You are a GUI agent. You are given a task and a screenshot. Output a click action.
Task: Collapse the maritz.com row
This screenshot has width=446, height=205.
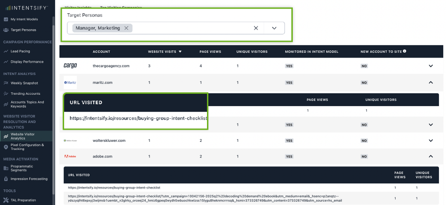[x=430, y=82]
